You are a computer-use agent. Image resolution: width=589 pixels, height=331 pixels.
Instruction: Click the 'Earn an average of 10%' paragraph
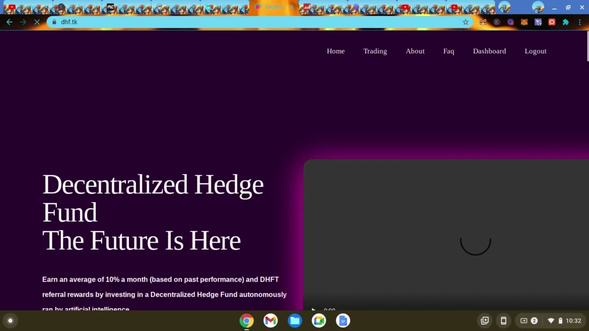click(x=164, y=294)
